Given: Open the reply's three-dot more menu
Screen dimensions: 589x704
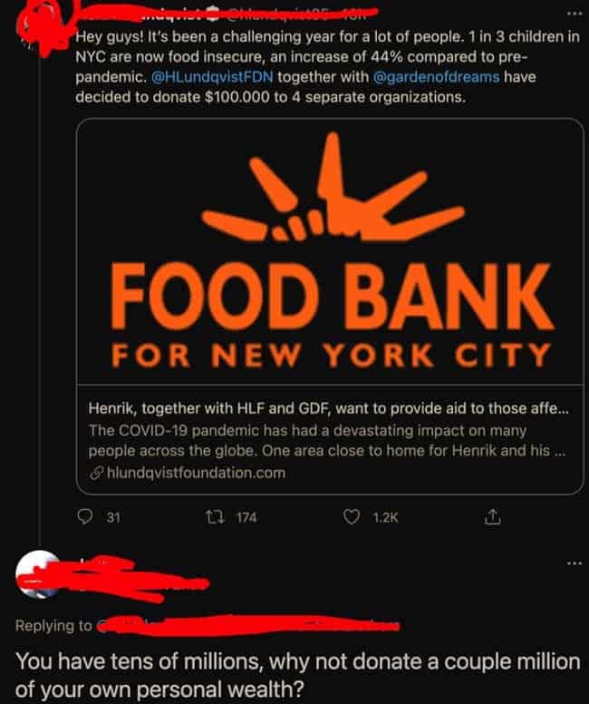Looking at the screenshot, I should click(x=574, y=562).
